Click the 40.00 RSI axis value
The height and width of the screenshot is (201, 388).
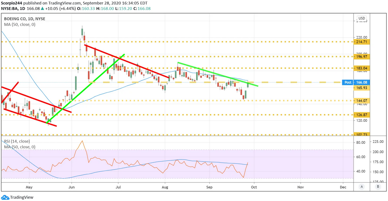[361, 171]
